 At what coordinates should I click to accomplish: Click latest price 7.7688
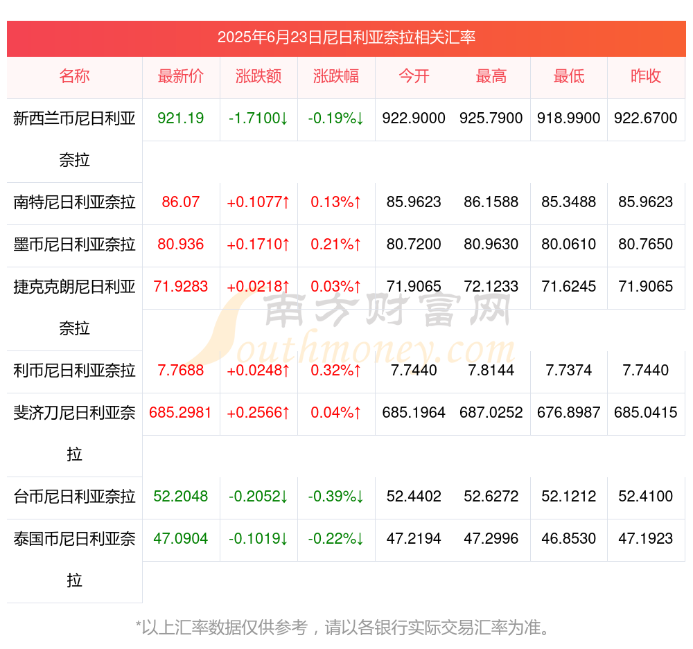click(181, 371)
